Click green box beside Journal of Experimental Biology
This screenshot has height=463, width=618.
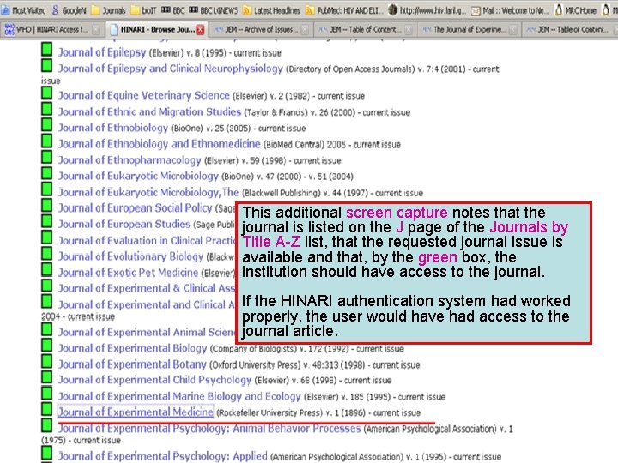pyautogui.click(x=47, y=346)
